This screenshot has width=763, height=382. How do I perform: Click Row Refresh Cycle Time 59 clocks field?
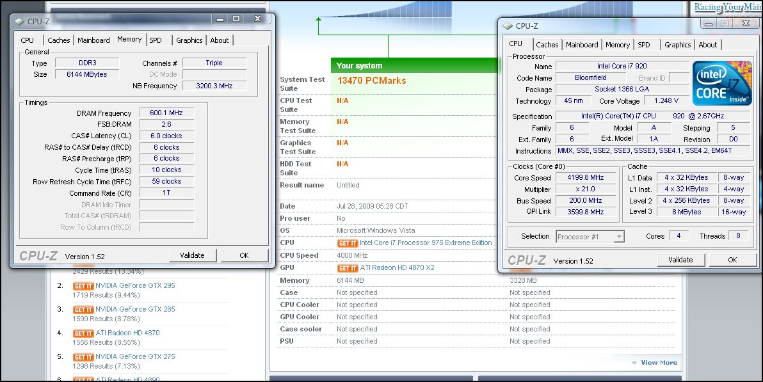(166, 181)
